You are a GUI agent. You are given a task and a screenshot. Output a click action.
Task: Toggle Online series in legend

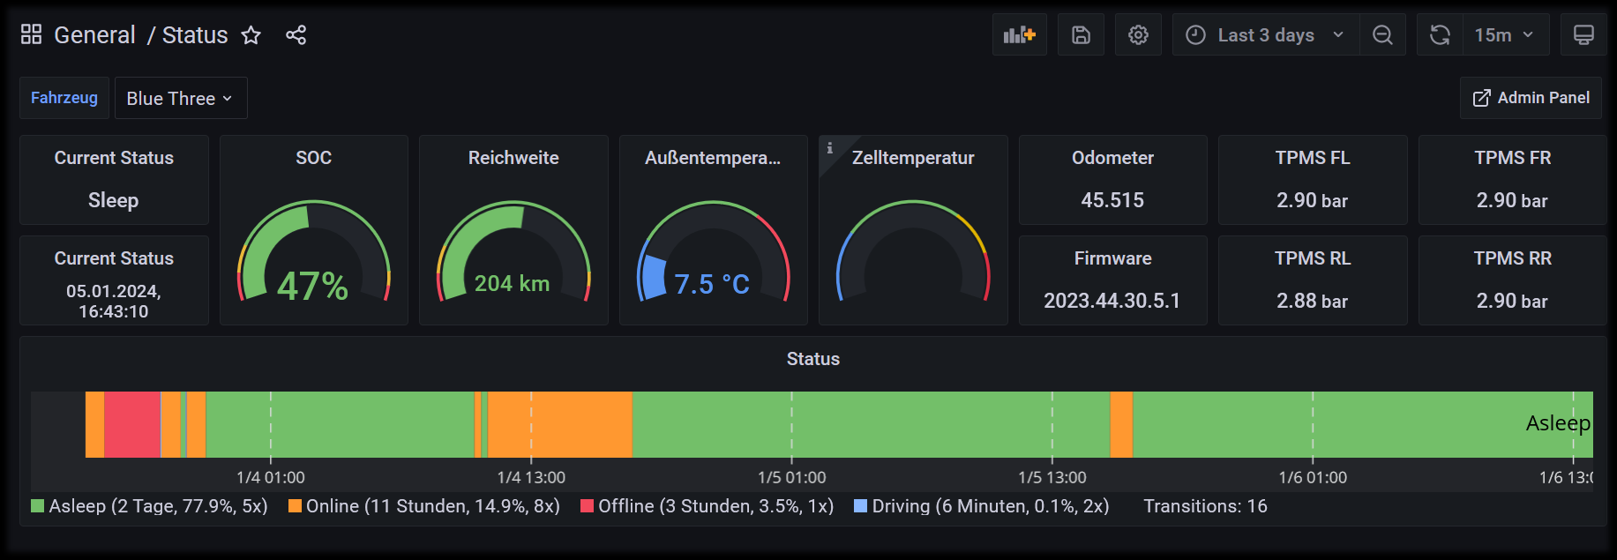click(424, 506)
